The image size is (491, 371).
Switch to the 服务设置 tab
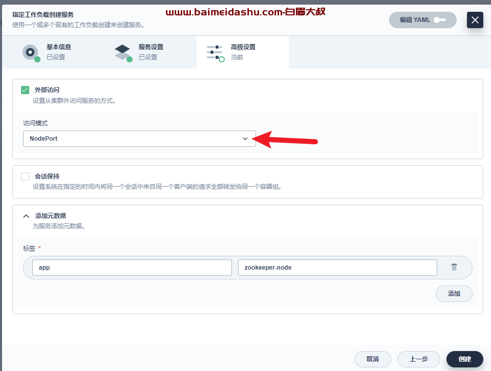pyautogui.click(x=151, y=52)
